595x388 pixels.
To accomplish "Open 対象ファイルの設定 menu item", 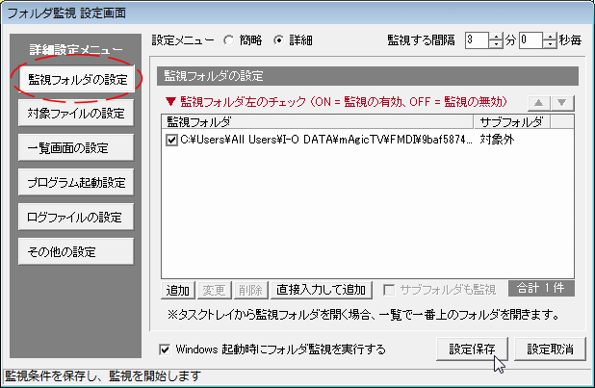I will click(75, 114).
